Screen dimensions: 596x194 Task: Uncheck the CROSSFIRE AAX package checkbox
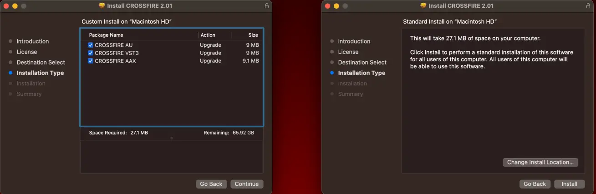90,60
